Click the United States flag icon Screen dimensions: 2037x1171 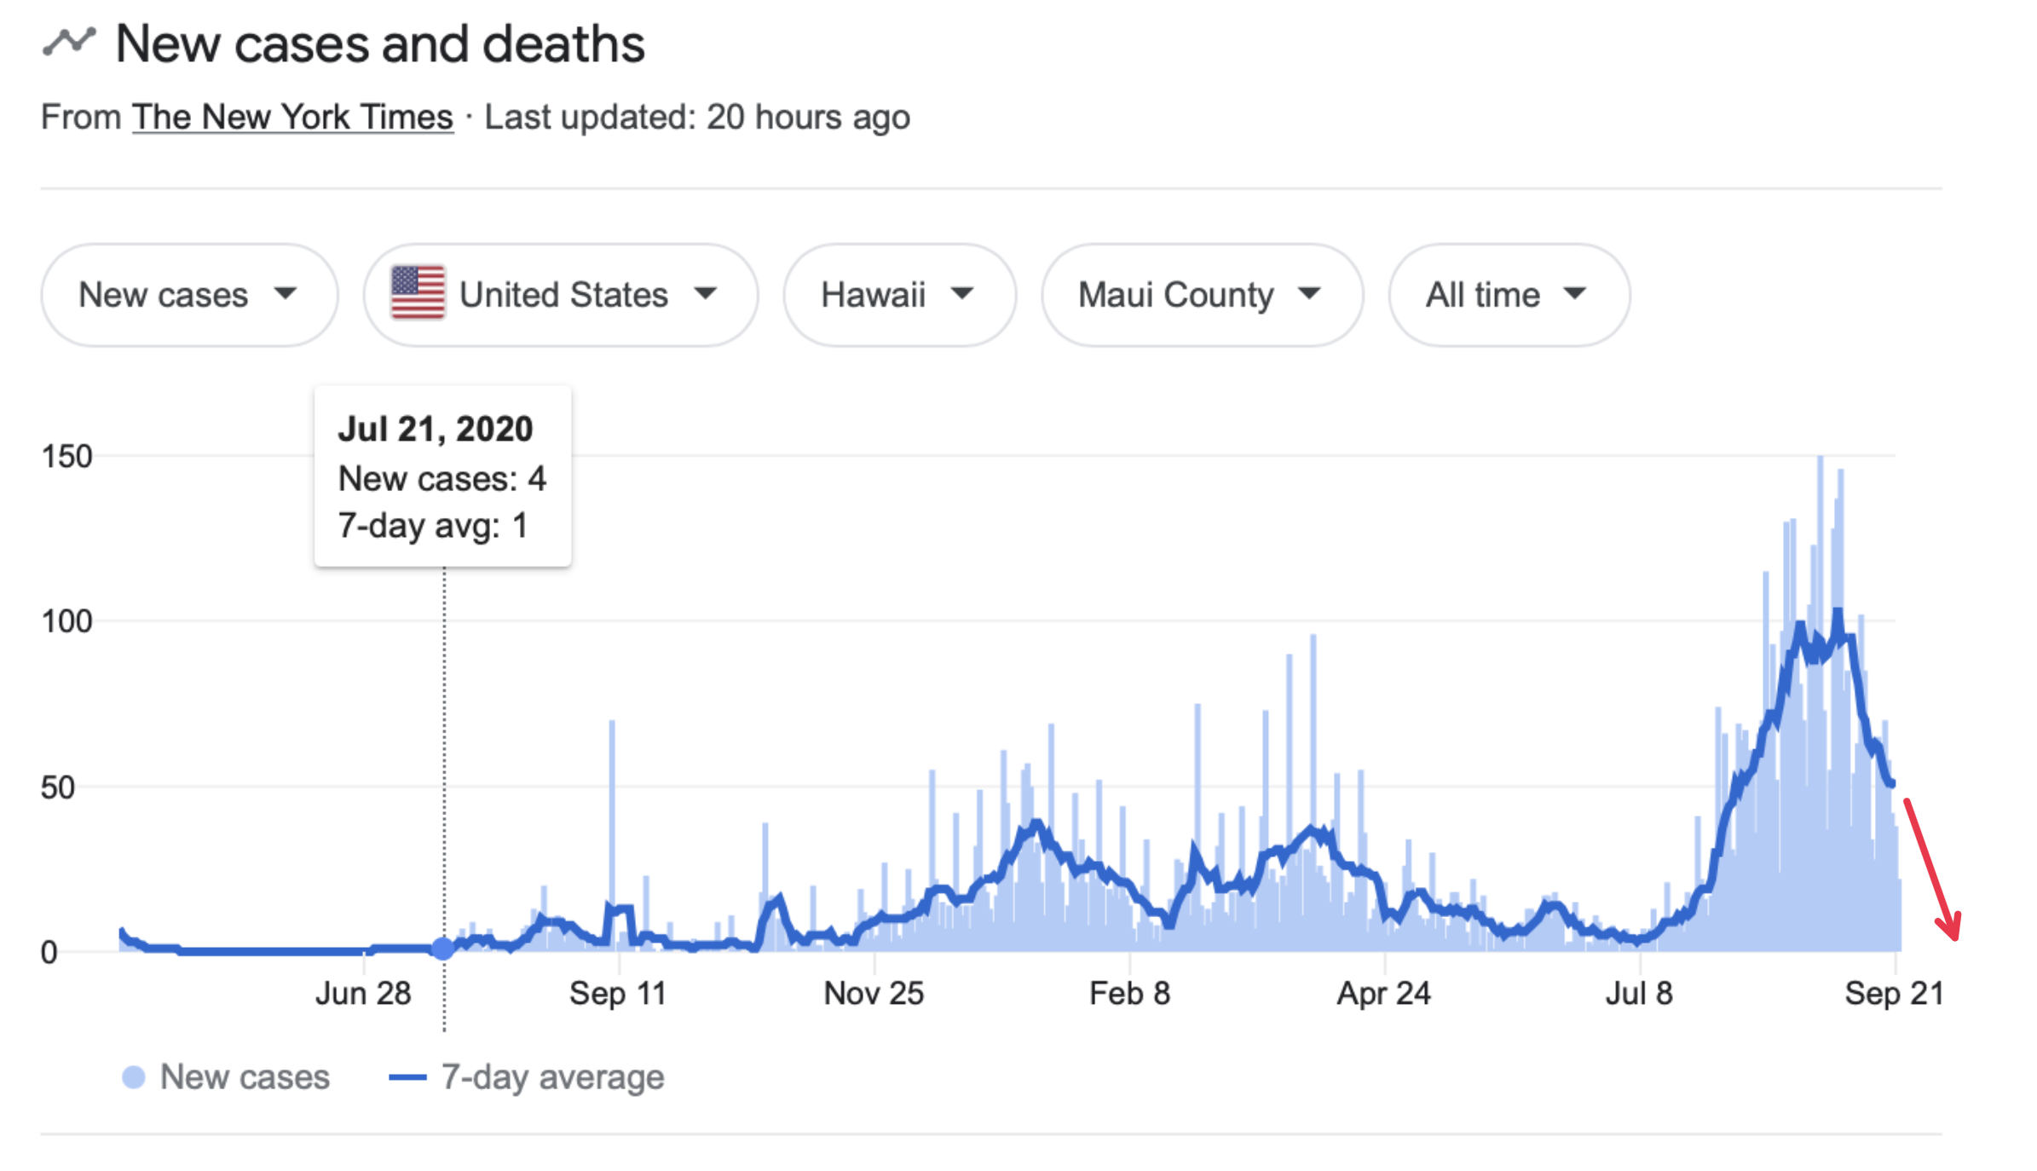click(418, 293)
